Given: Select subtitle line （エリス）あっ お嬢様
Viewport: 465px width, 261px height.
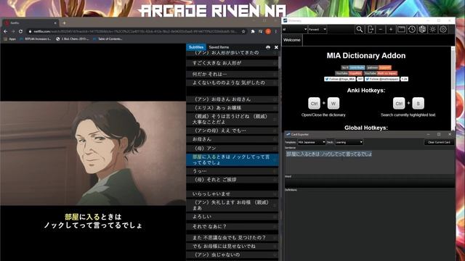Looking at the screenshot, I should pos(232,108).
